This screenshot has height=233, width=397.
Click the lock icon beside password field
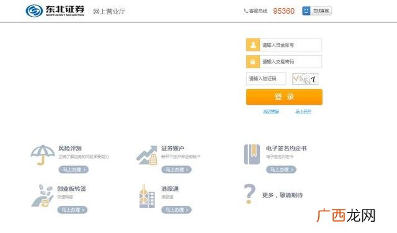tap(253, 62)
